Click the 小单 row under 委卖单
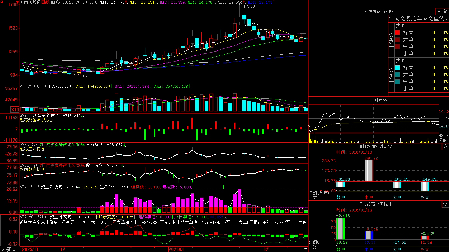 tap(422, 88)
